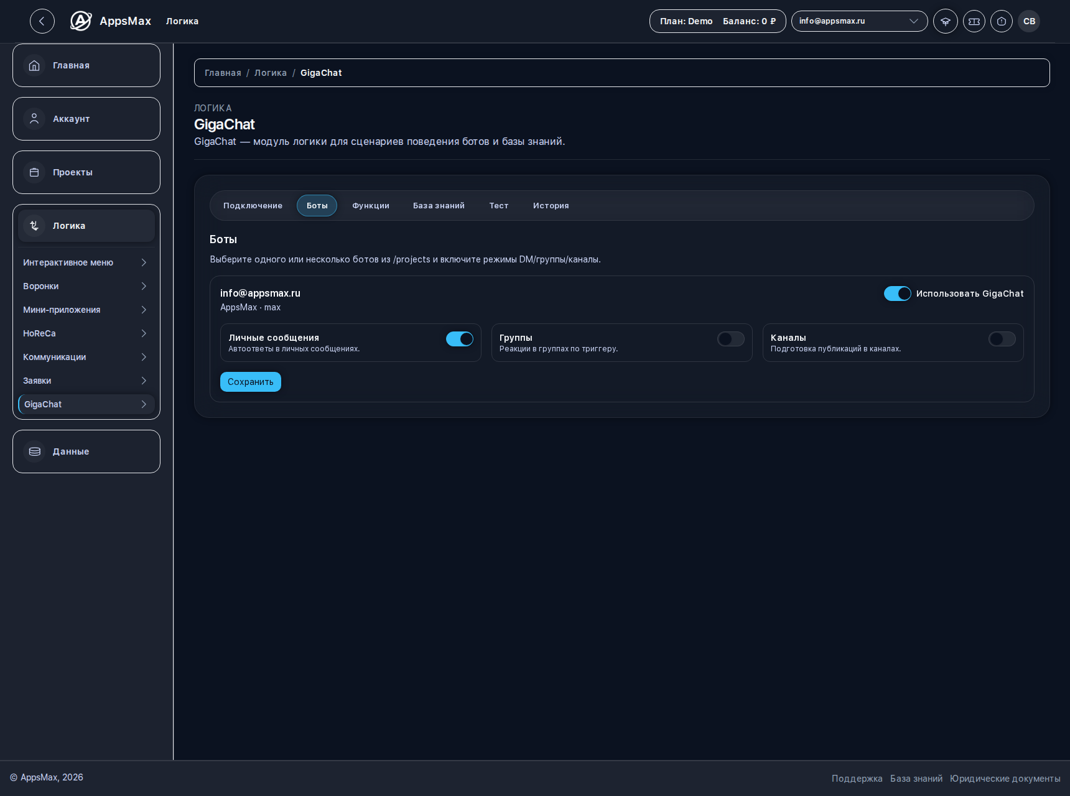Open the Тест tab
The height and width of the screenshot is (796, 1070).
click(x=499, y=206)
